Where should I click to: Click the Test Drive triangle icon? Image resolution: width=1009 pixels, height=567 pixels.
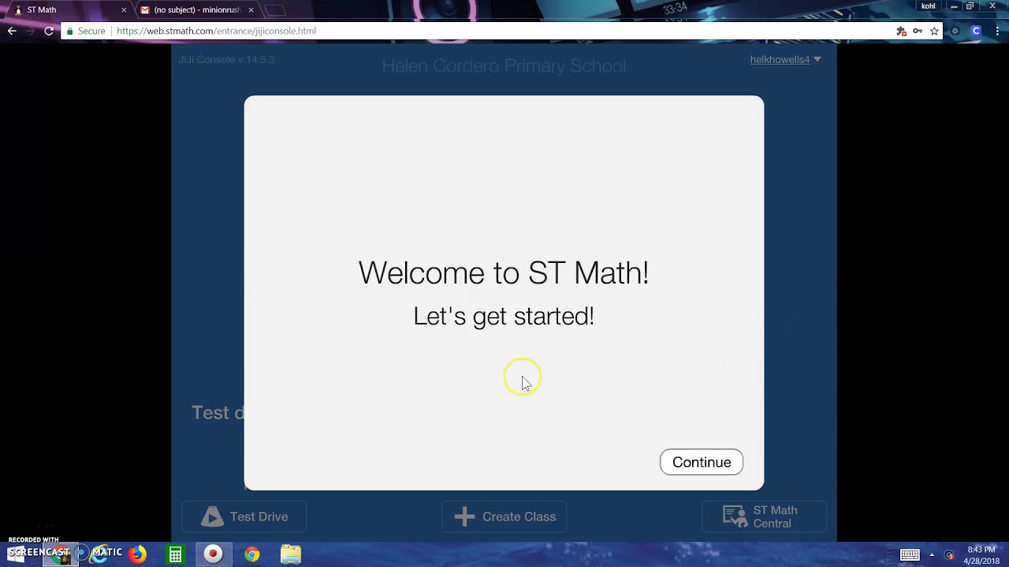click(212, 517)
